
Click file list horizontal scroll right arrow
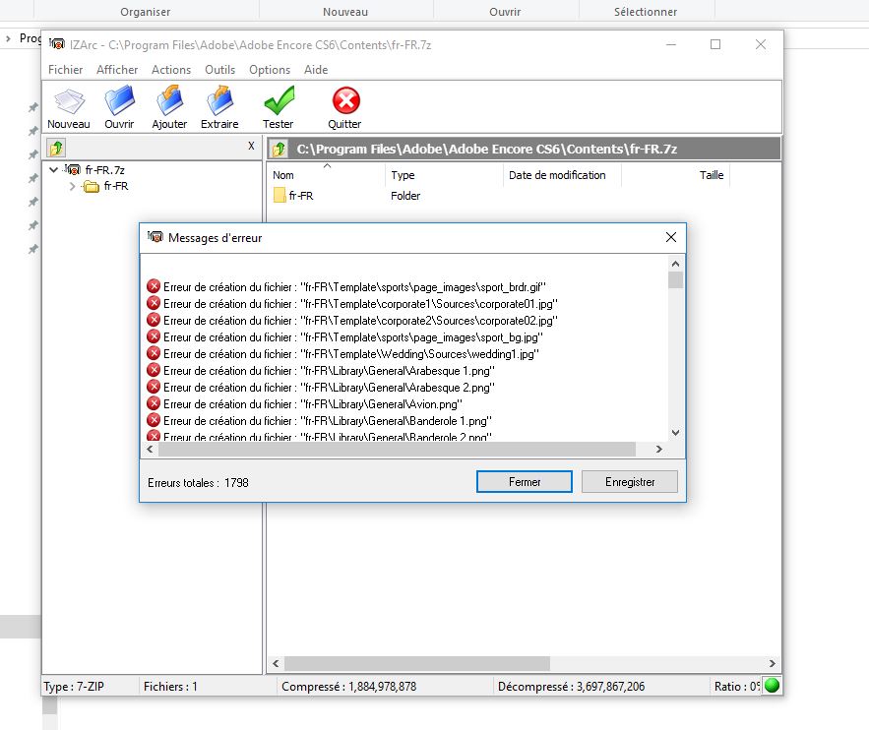pyautogui.click(x=772, y=663)
